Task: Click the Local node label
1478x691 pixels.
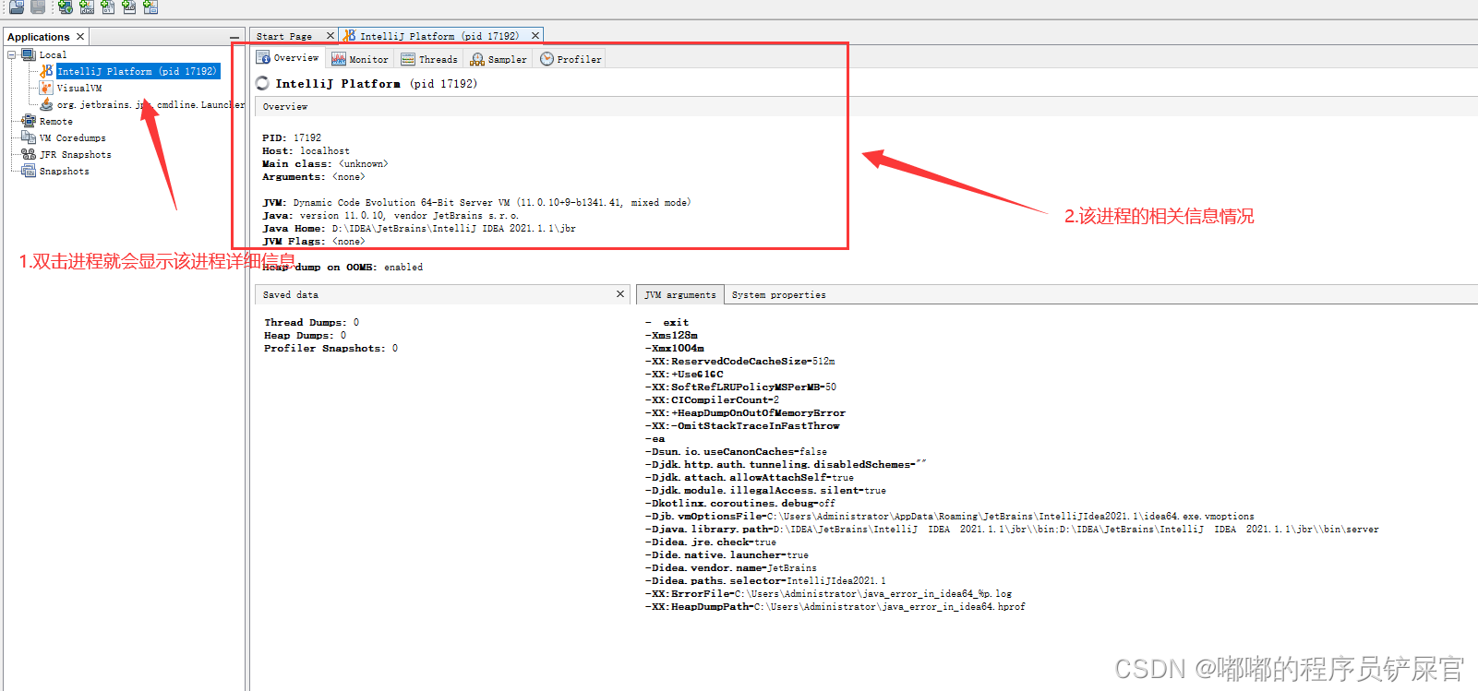Action: 53,55
